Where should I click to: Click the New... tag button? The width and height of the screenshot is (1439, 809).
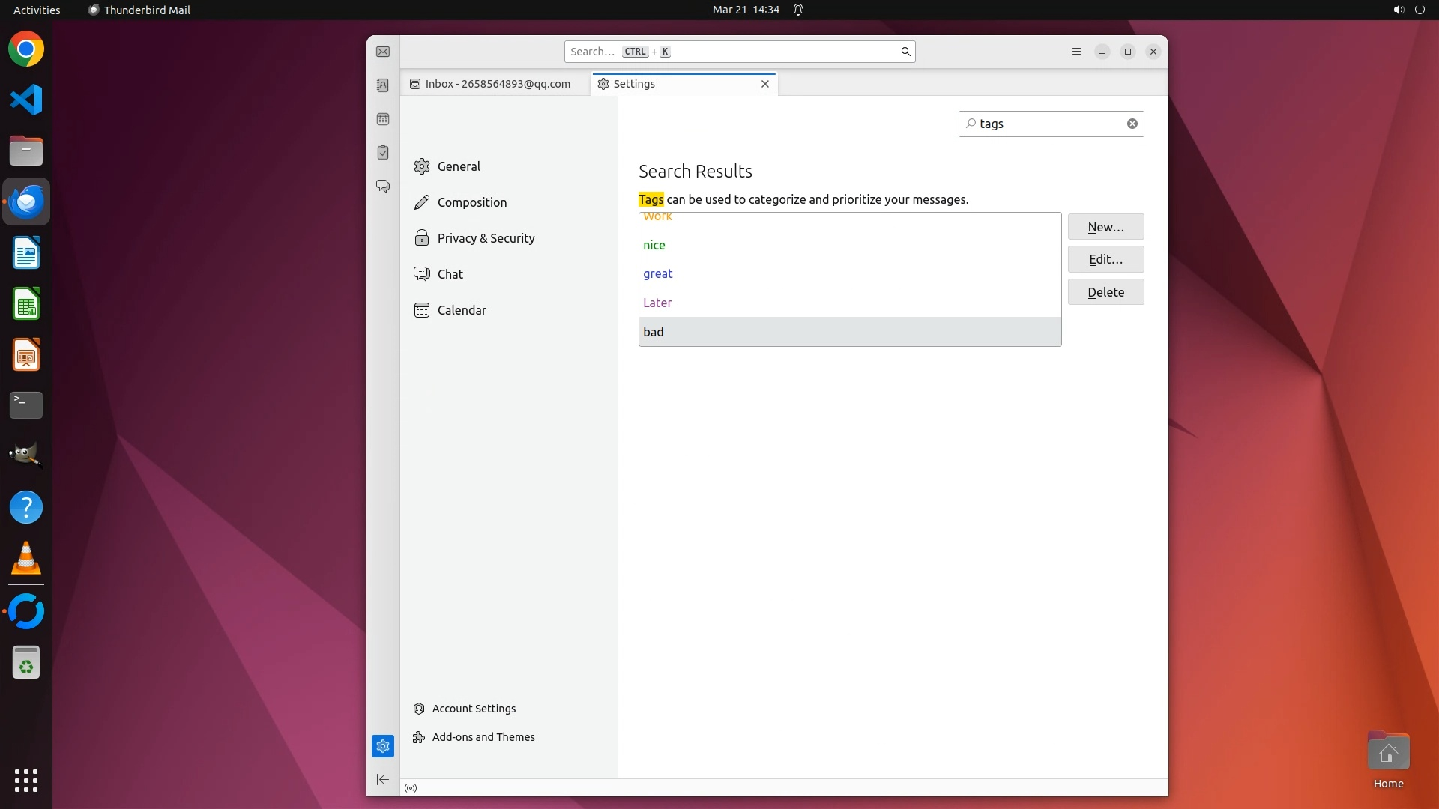click(1105, 227)
